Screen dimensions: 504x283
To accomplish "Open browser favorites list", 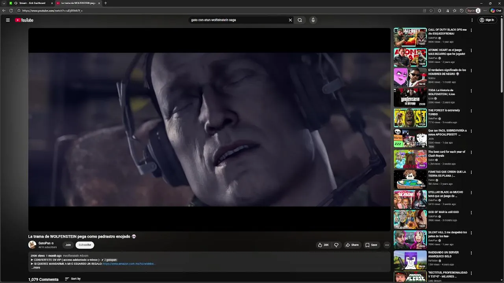I will pyautogui.click(x=454, y=11).
